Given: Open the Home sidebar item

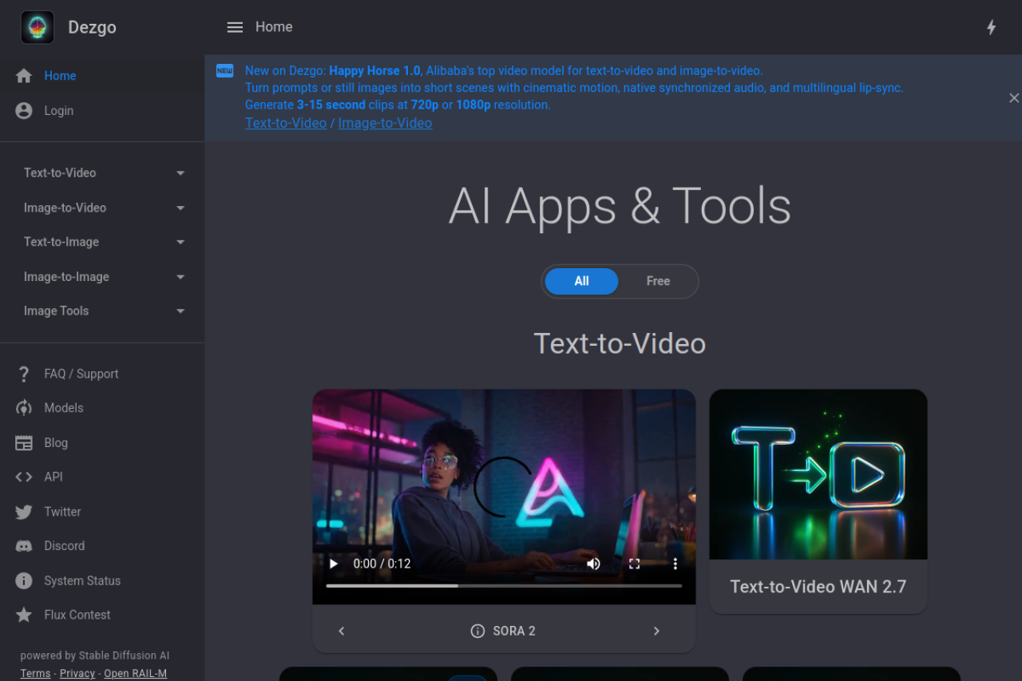Looking at the screenshot, I should click(102, 76).
